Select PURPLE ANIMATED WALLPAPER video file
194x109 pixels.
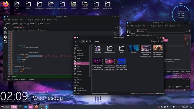[x=98, y=64]
